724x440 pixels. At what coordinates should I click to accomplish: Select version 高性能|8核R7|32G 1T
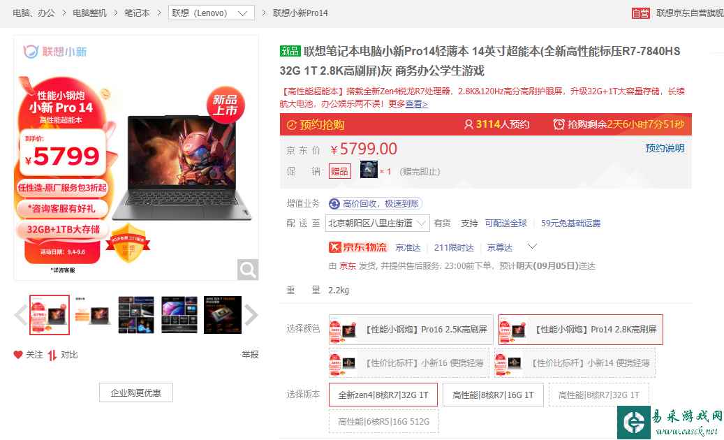(599, 395)
